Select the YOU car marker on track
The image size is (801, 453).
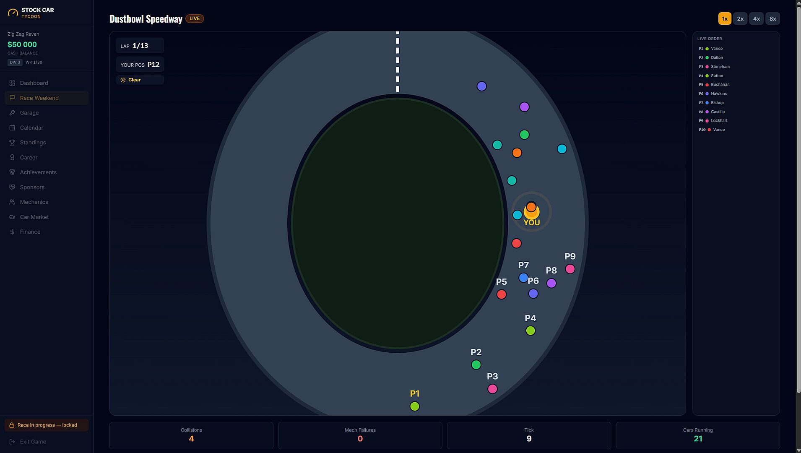[x=531, y=212]
